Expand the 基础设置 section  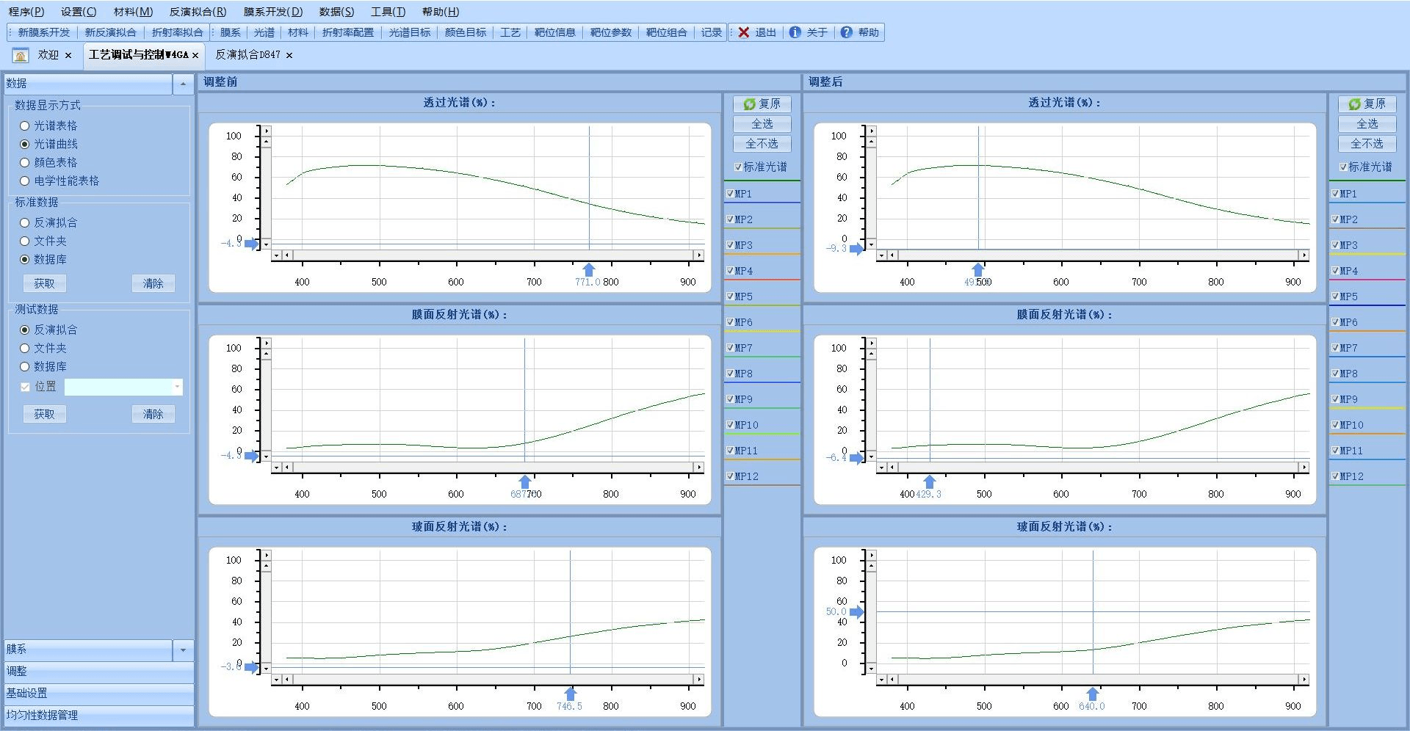pos(99,693)
